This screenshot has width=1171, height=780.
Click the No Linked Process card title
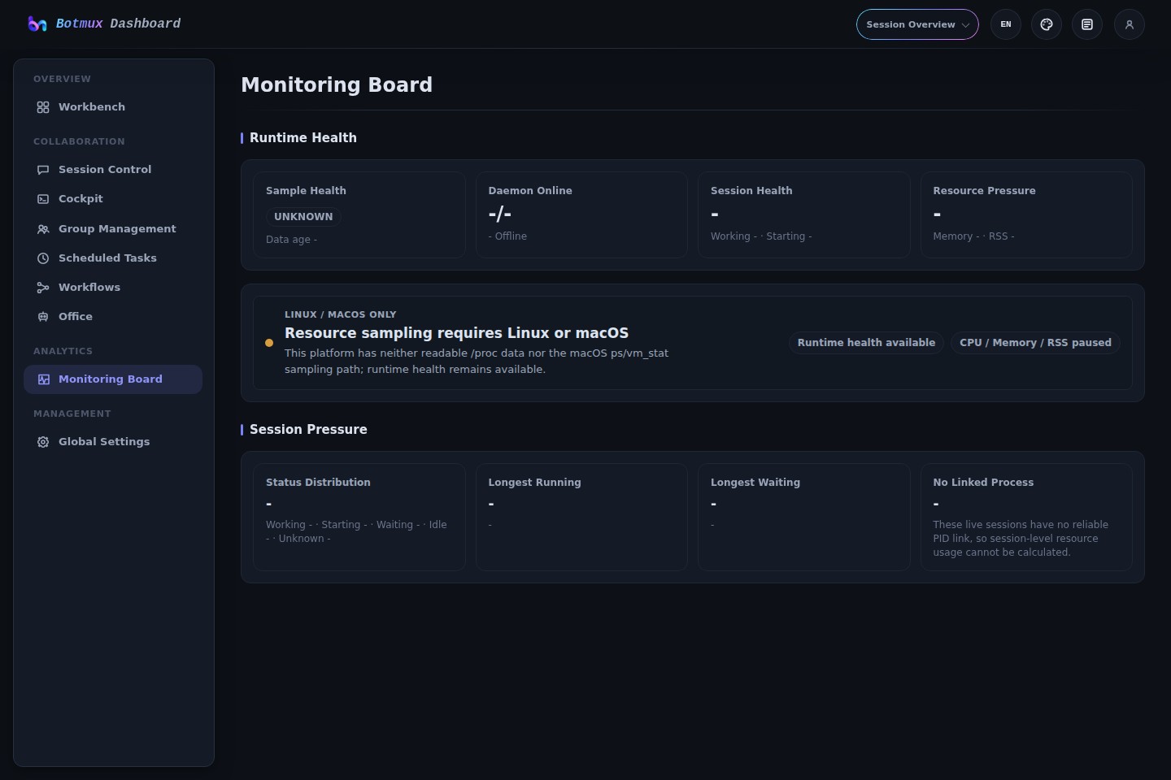pos(983,483)
